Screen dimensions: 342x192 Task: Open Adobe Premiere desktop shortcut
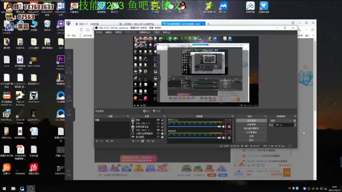61,62
